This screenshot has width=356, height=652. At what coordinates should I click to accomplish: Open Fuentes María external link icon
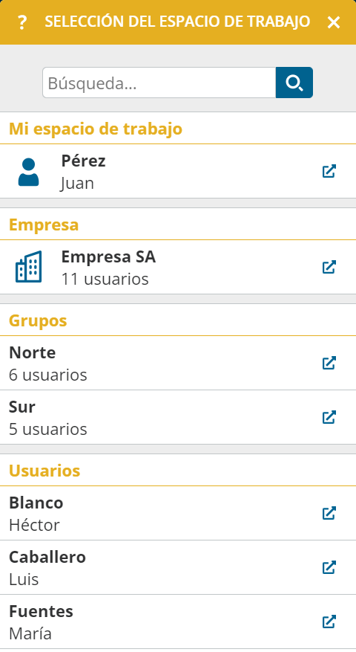329,622
